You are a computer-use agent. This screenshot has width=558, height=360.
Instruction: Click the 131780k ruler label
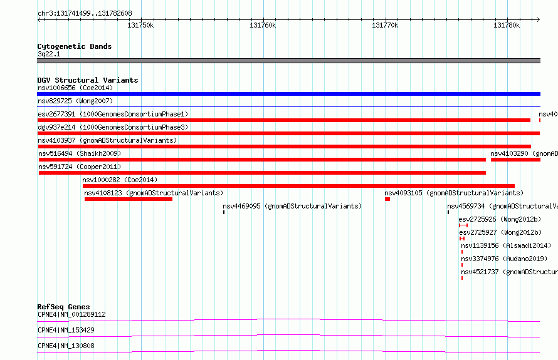(507, 25)
